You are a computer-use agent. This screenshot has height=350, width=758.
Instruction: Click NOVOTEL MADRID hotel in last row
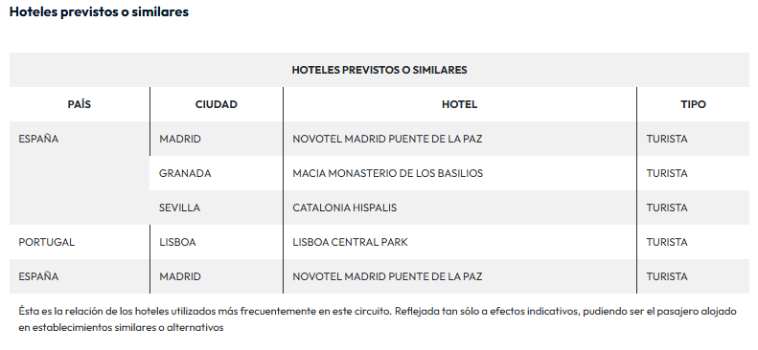pos(387,276)
